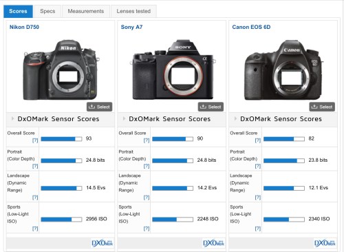Select the 14.2 Evs value
This screenshot has width=344, height=252.
point(207,188)
